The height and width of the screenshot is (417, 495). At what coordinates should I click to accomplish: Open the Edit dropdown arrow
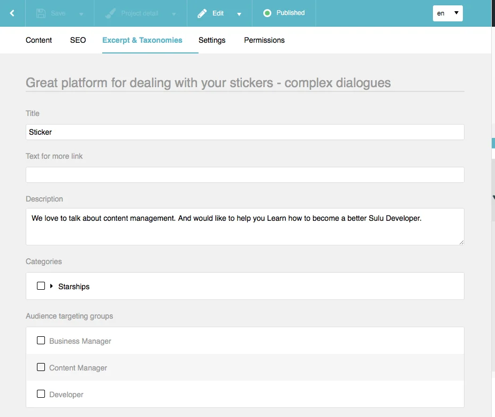239,13
